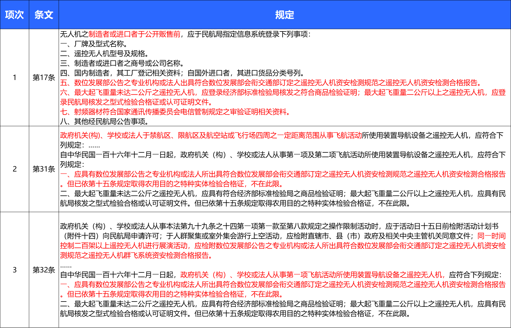The height and width of the screenshot is (328, 511).
Task: Click the "第32条" article cell
Action: [44, 270]
